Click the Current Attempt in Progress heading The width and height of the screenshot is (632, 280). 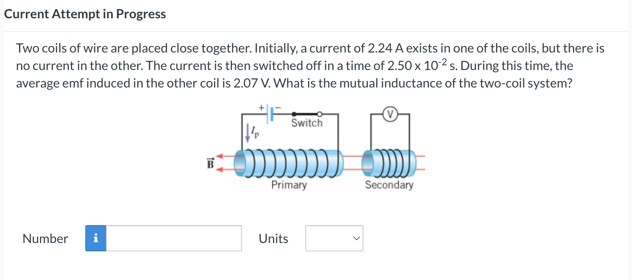pyautogui.click(x=84, y=14)
